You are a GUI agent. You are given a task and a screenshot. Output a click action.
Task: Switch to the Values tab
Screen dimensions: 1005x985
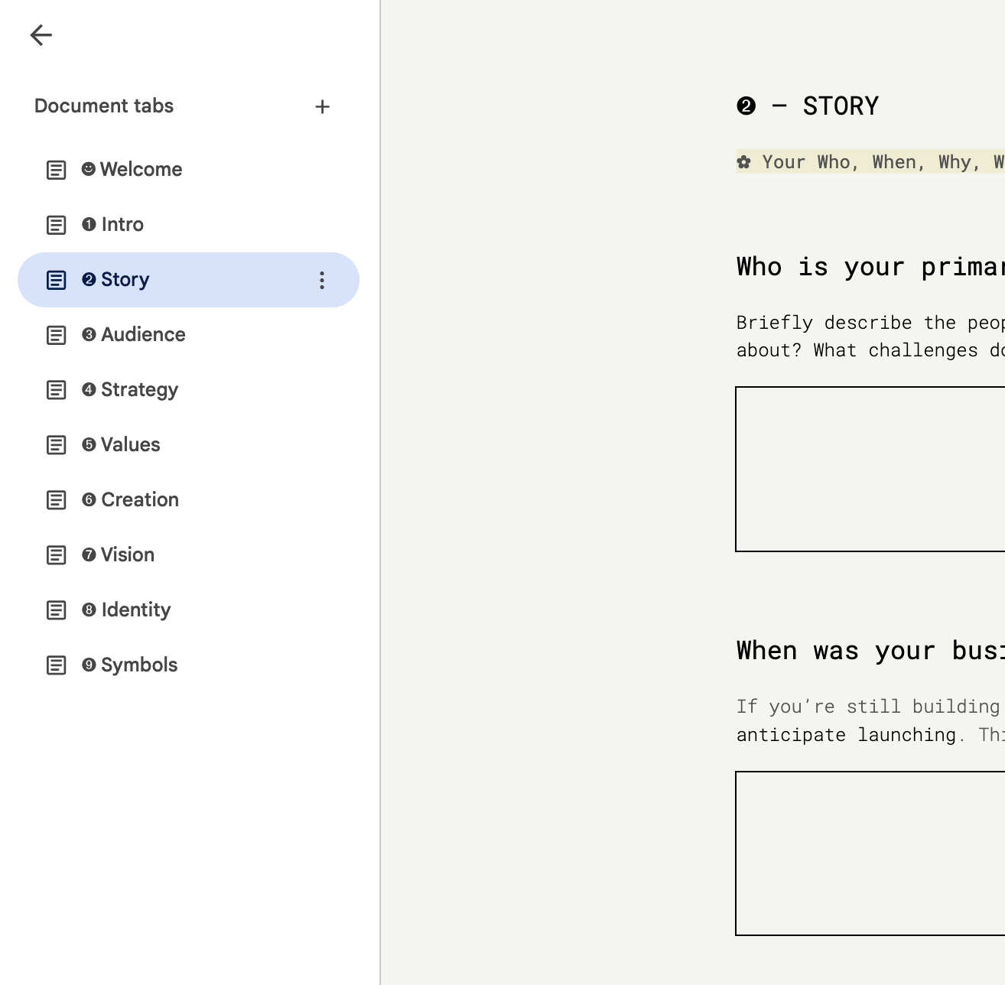coord(188,445)
